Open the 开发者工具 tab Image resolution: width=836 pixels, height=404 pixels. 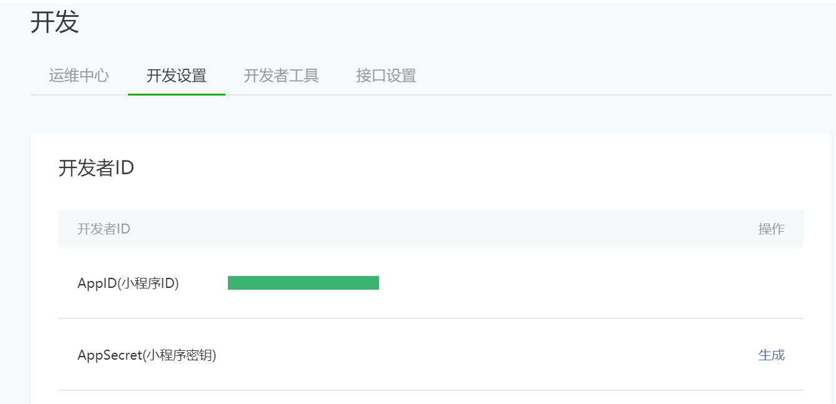281,76
